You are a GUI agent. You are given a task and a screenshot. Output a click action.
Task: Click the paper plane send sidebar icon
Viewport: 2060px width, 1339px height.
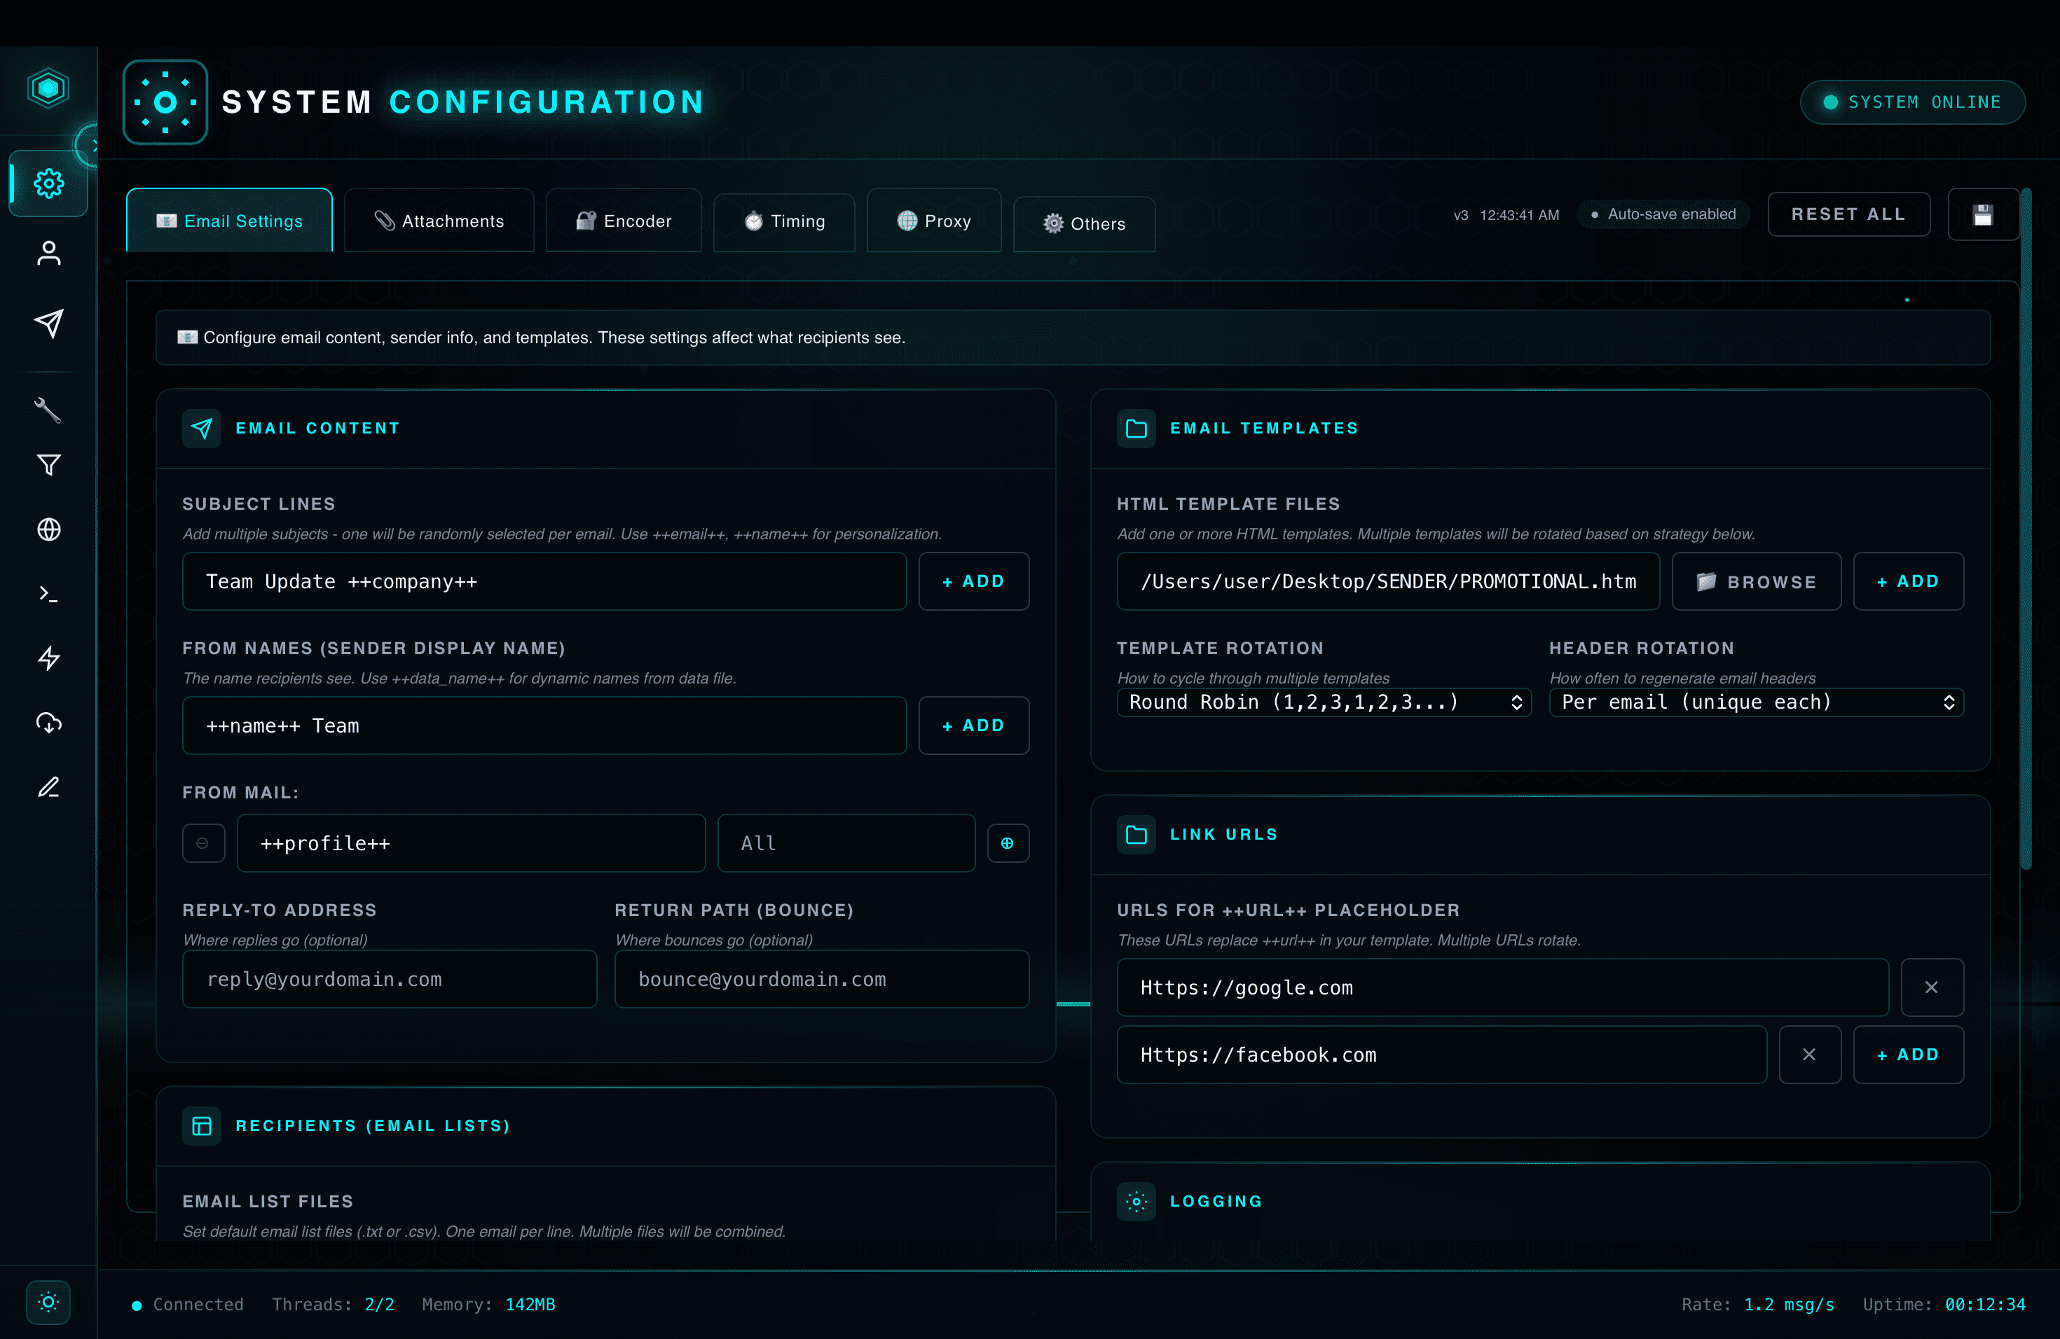pos(48,324)
